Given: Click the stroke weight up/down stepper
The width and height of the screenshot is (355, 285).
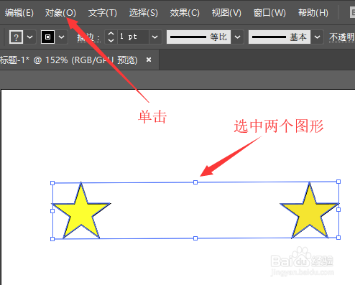Looking at the screenshot, I should coord(111,37).
